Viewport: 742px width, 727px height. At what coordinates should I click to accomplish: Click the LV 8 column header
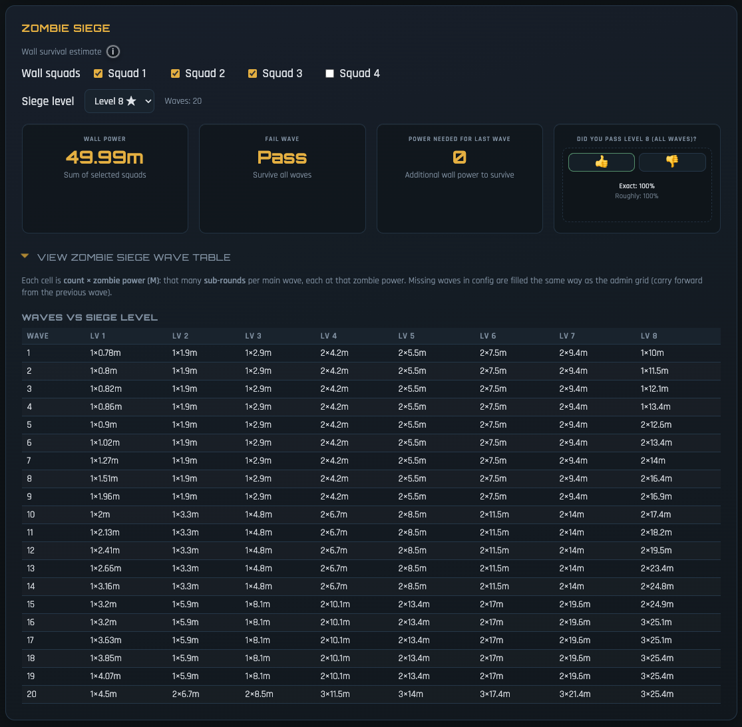pos(649,336)
